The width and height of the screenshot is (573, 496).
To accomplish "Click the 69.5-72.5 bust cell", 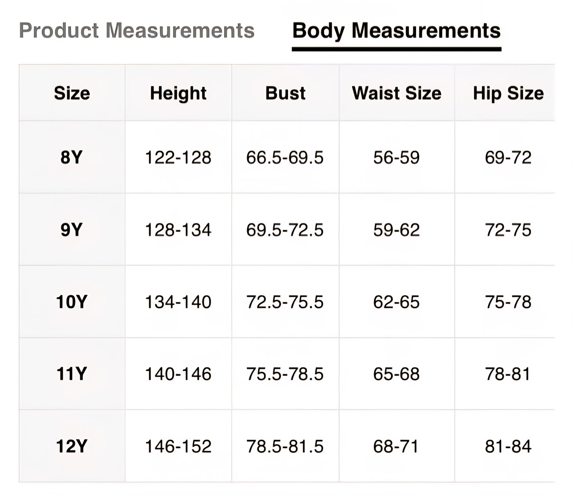I will pyautogui.click(x=285, y=230).
